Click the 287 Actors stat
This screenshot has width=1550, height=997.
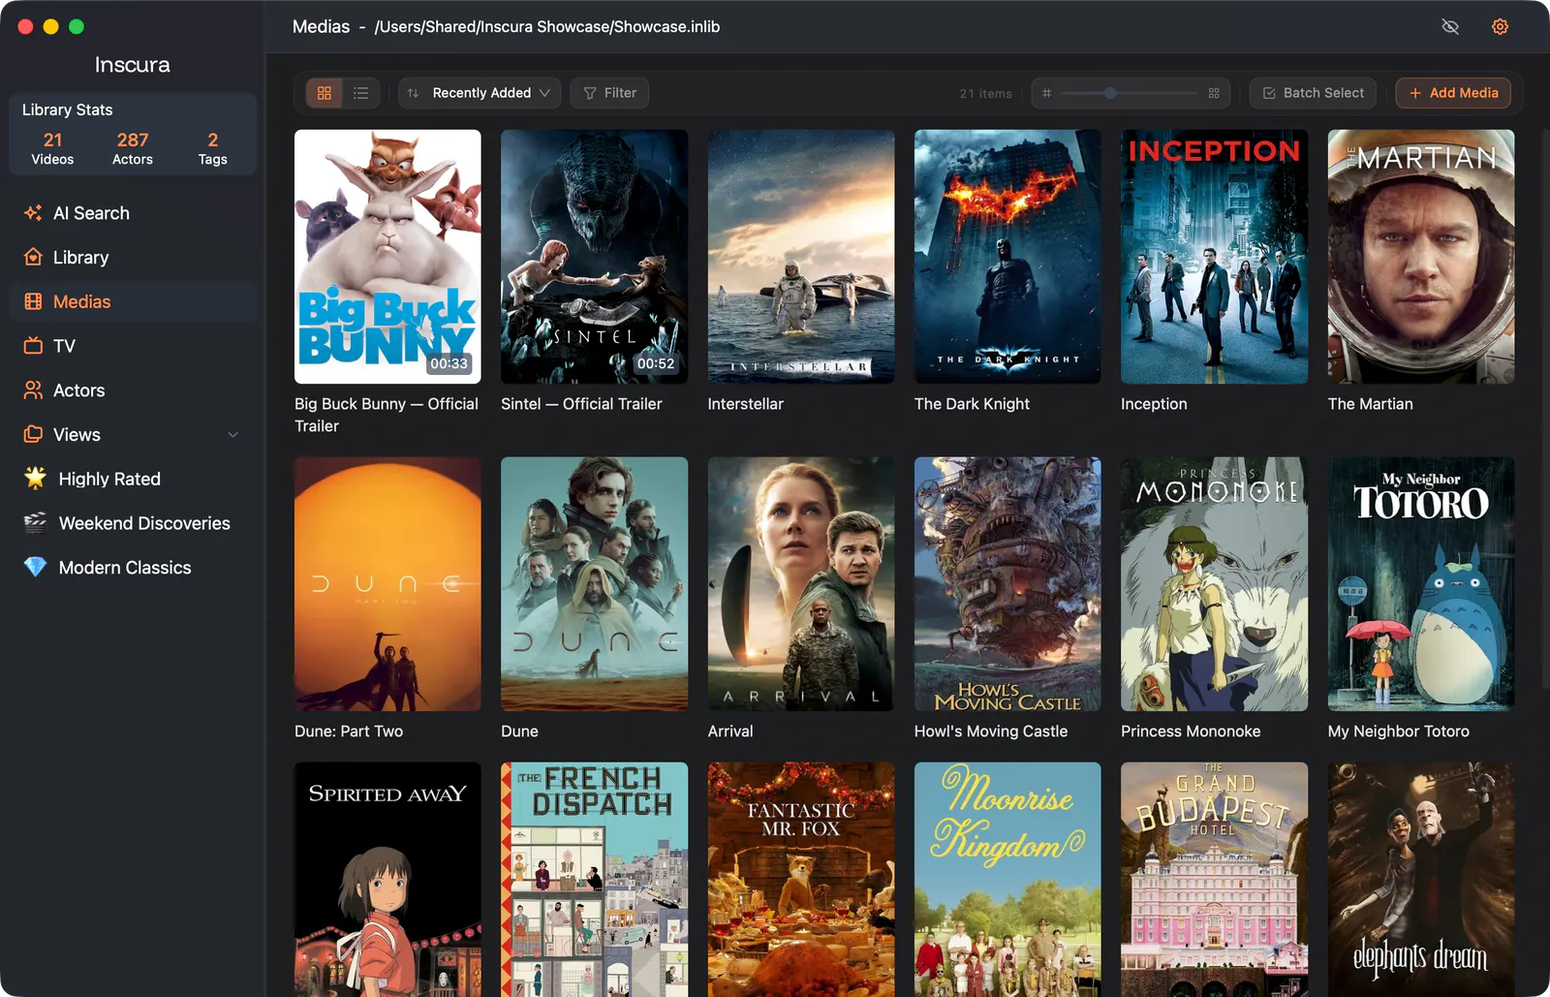[x=133, y=148]
